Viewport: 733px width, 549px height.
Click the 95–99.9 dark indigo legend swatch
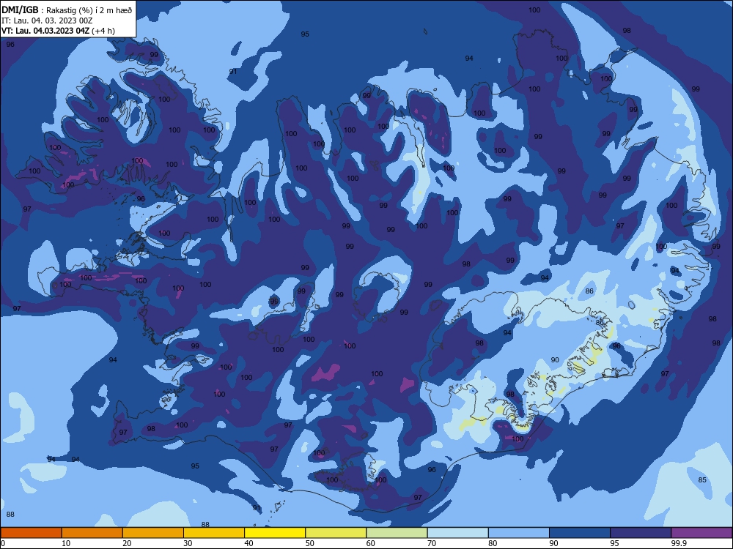(641, 533)
